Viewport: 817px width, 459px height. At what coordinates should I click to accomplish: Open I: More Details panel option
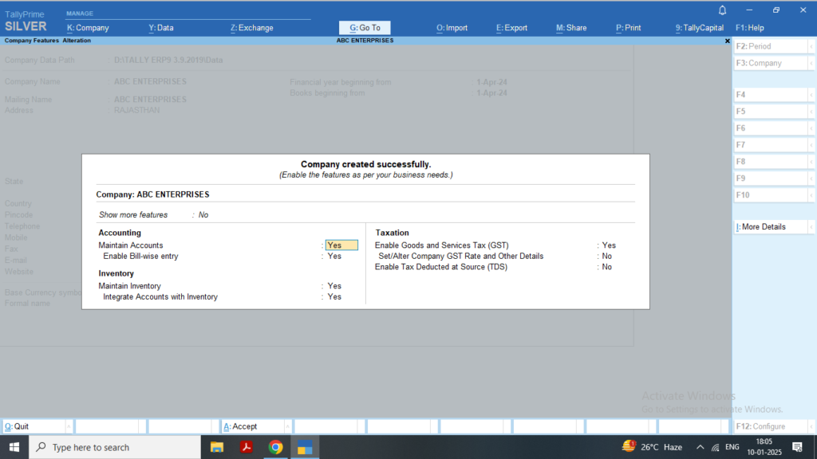771,227
